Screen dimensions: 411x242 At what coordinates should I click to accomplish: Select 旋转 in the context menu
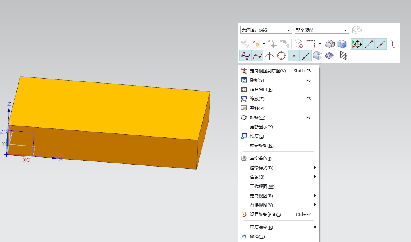[258, 117]
